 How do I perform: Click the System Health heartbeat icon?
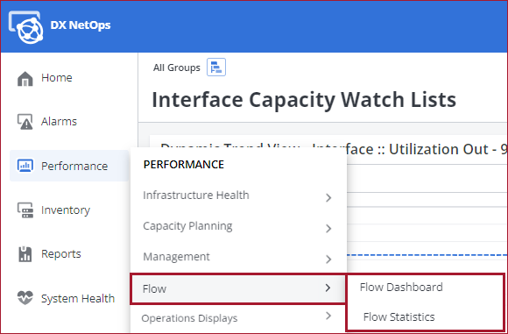click(x=25, y=298)
